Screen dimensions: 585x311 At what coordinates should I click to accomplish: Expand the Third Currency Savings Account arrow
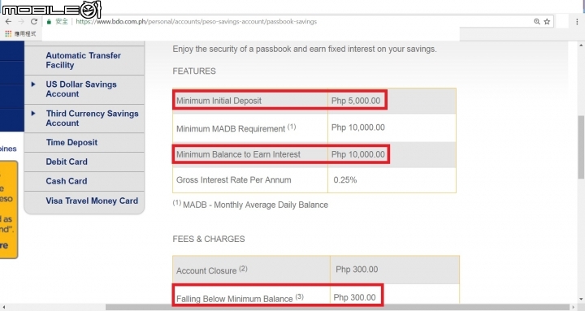click(x=33, y=114)
